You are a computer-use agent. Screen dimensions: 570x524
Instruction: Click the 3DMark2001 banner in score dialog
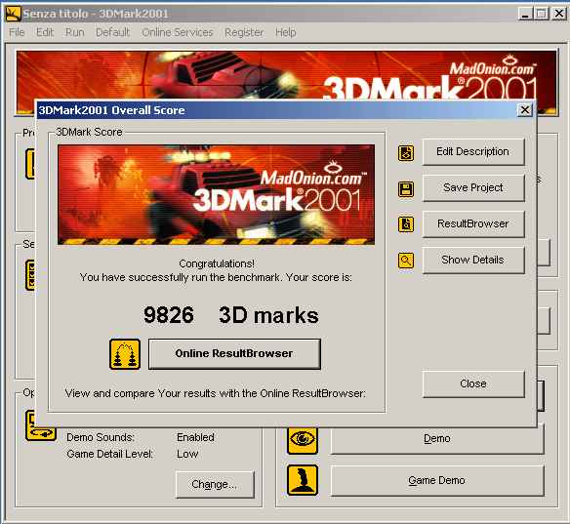(x=217, y=194)
